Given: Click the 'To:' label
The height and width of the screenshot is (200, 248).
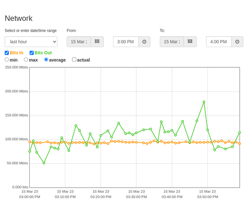Looking at the screenshot, I should click(x=162, y=31).
